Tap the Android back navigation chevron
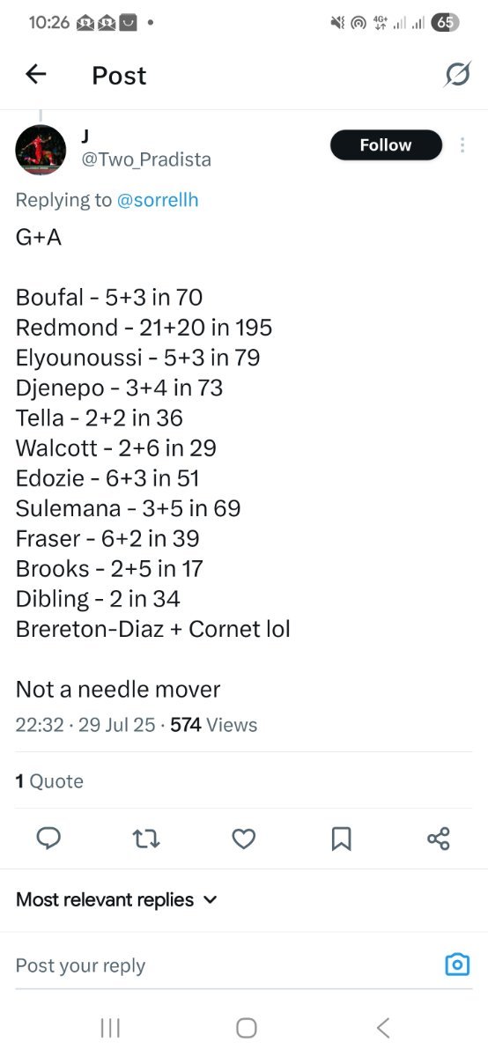This screenshot has height=1057, width=488. tap(383, 1027)
